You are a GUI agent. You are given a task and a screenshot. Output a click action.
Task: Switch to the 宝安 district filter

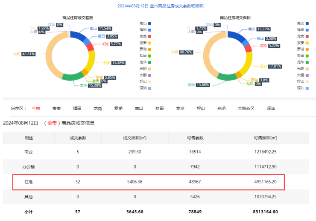pyautogui.click(x=56, y=109)
